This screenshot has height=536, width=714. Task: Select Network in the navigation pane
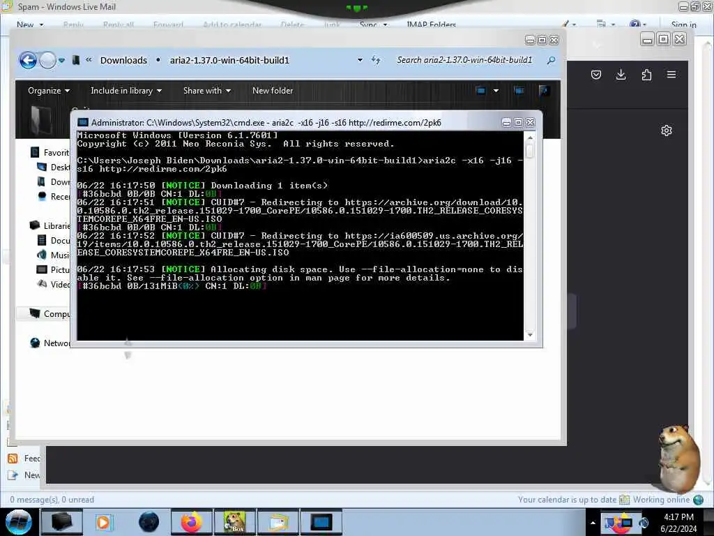[50, 343]
